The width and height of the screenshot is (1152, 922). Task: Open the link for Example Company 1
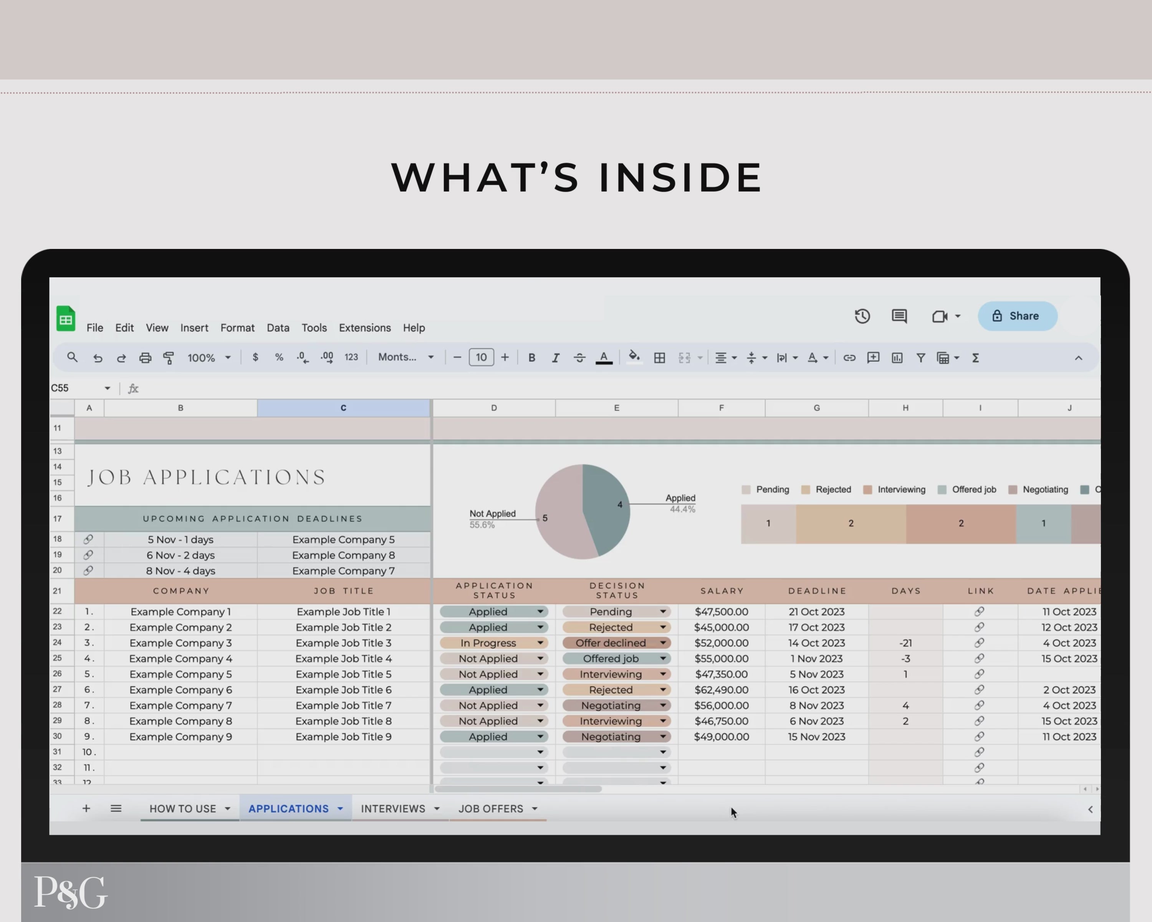tap(980, 612)
